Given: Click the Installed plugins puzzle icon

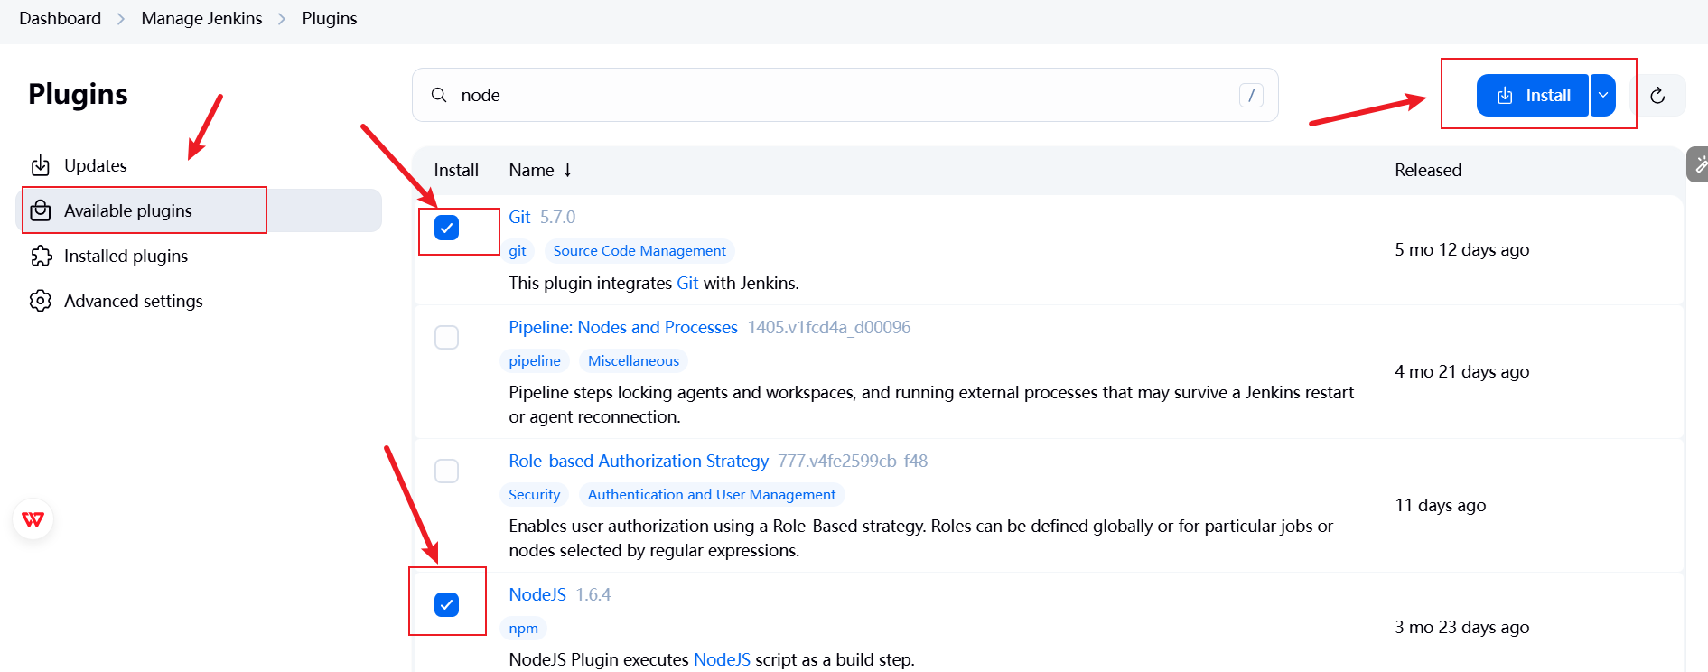Looking at the screenshot, I should [x=41, y=256].
